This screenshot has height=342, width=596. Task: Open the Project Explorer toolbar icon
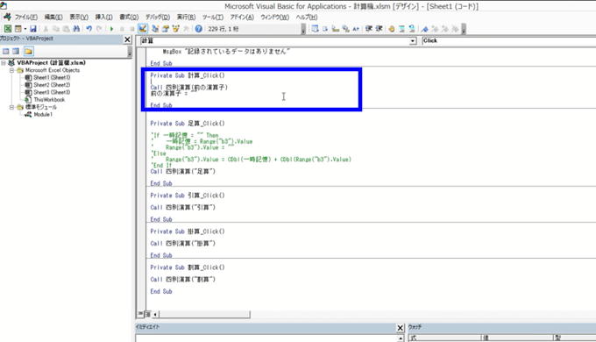[155, 29]
